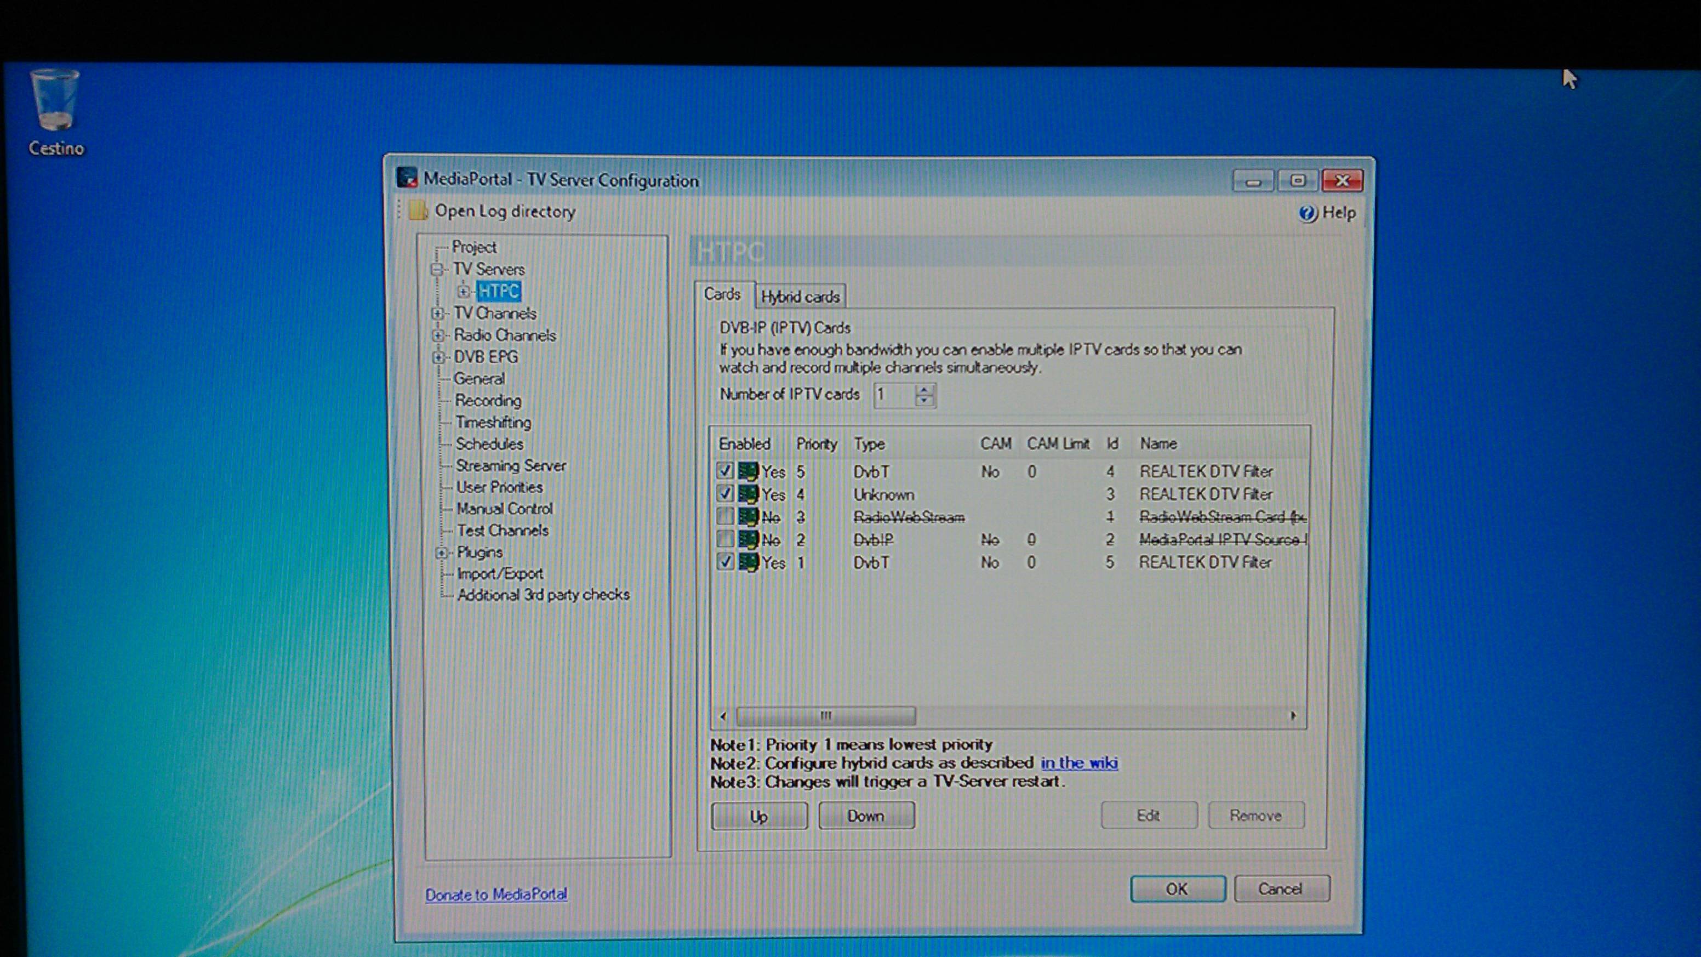Click the horizontal scrollbar thumb in card list
Screen dimensions: 1701x957
pyautogui.click(x=825, y=715)
